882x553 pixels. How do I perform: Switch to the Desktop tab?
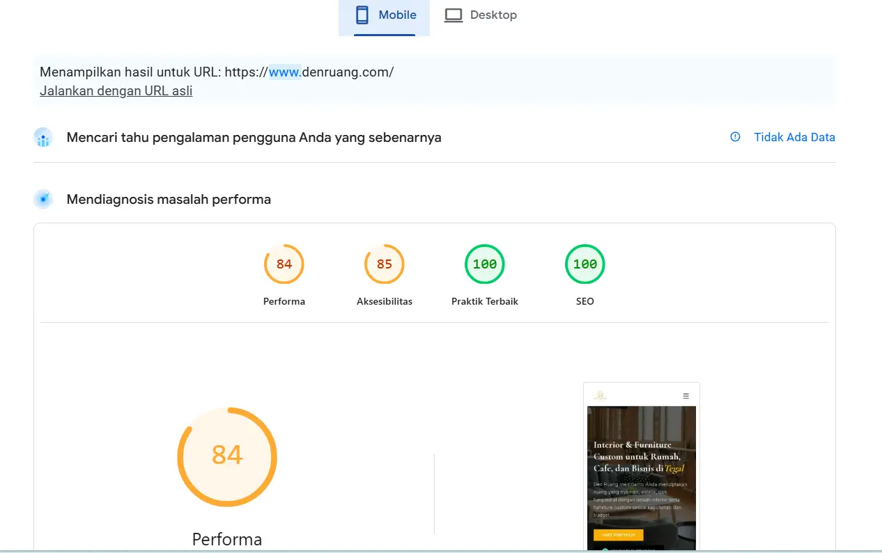pos(481,16)
